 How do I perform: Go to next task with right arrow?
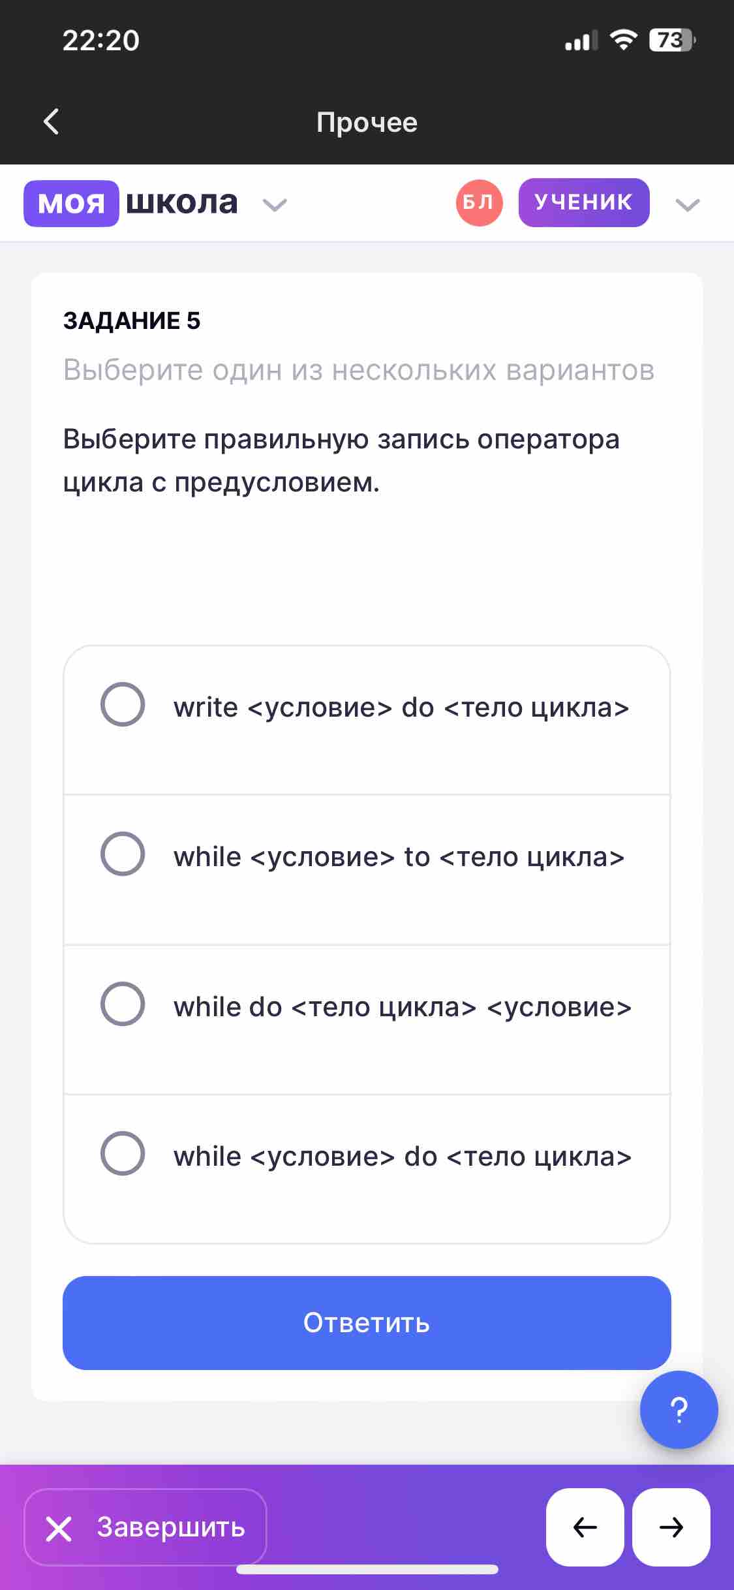pos(671,1527)
